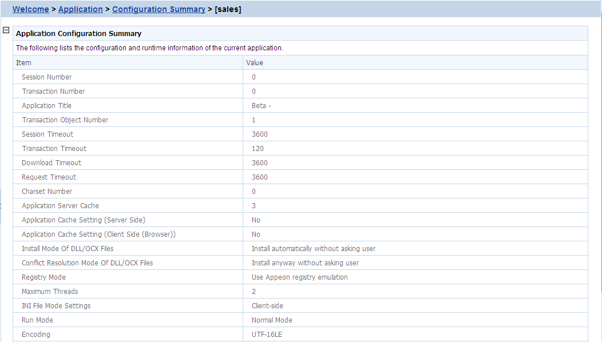Click the Application Server Cache value 3

point(254,206)
